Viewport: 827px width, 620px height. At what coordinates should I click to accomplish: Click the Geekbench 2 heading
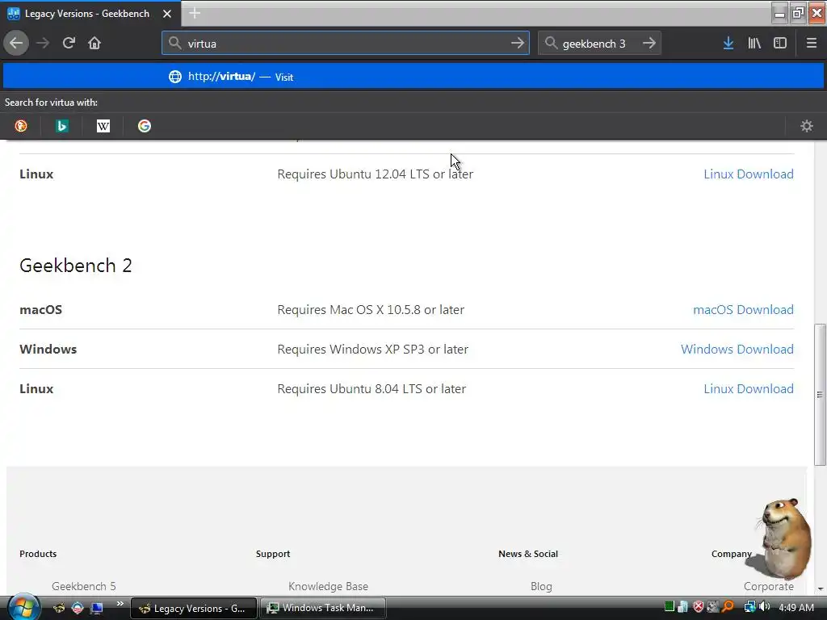coord(75,265)
